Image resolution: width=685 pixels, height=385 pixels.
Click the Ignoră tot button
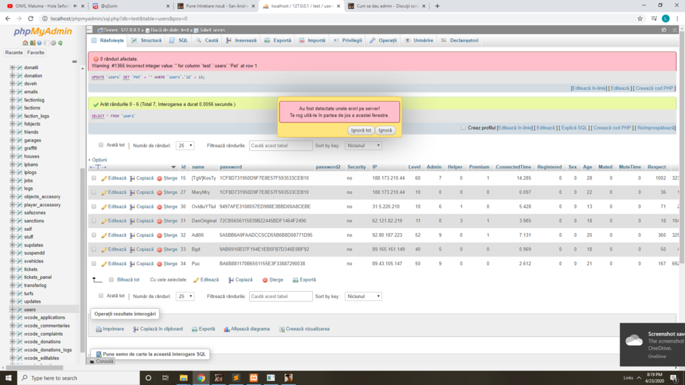pos(361,130)
